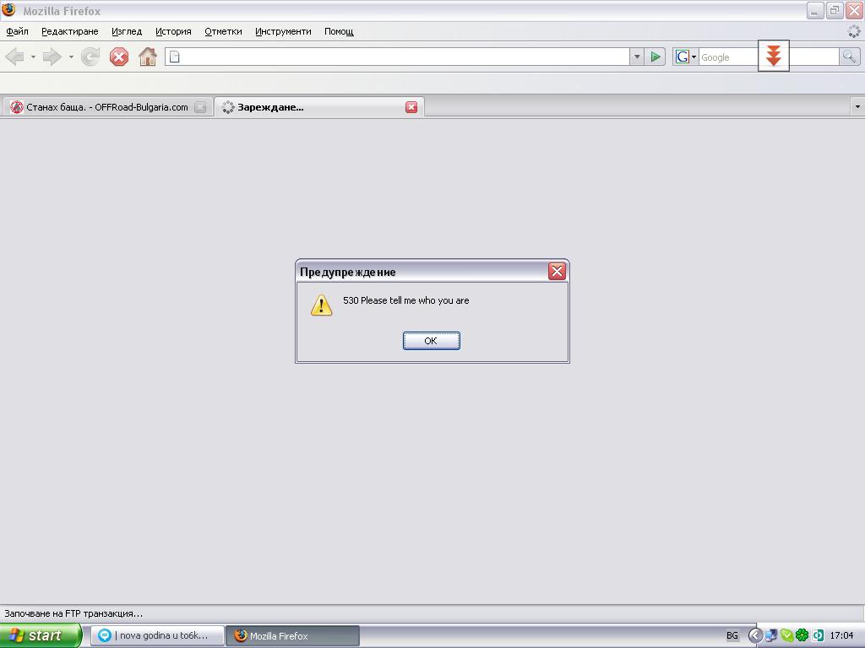865x648 pixels.
Task: Click the status bar FTP transaction text
Action: (73, 613)
